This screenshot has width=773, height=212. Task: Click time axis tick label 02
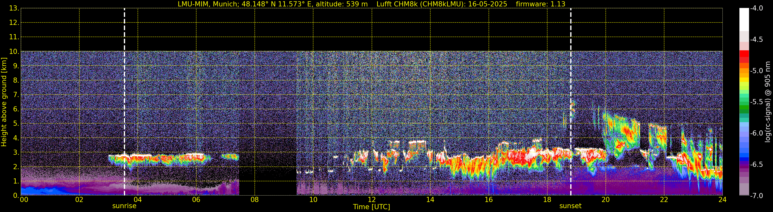(79, 200)
